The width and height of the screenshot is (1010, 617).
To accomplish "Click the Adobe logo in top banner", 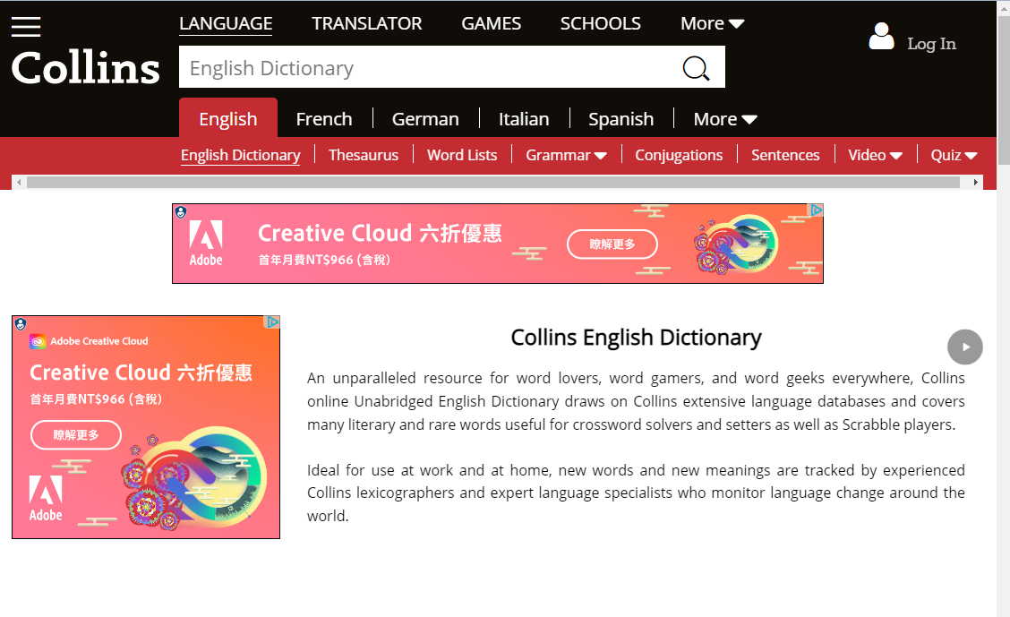I will coord(206,244).
